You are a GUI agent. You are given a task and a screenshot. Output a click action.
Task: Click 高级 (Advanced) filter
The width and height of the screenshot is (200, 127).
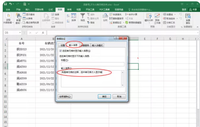(x=91, y=22)
